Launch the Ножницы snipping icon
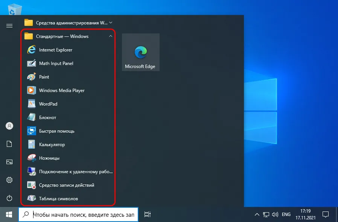Viewport: 338px width, 222px height. tap(32, 158)
